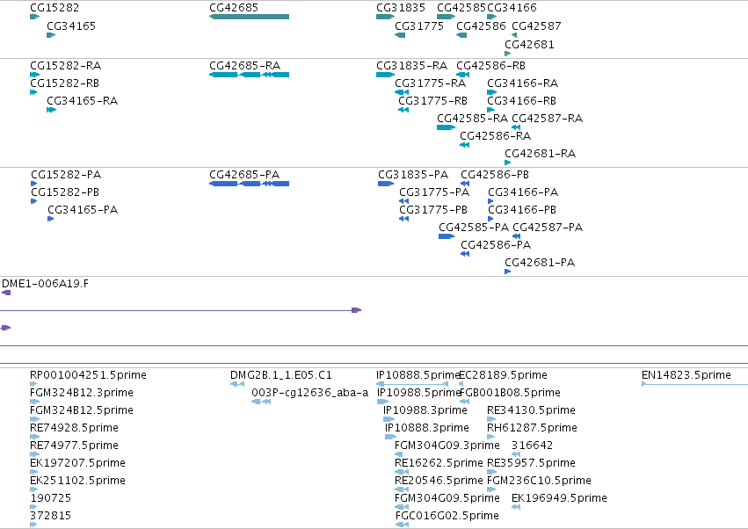Select the CG42685-RA transcript exon bar
748x529 pixels.
tap(249, 75)
